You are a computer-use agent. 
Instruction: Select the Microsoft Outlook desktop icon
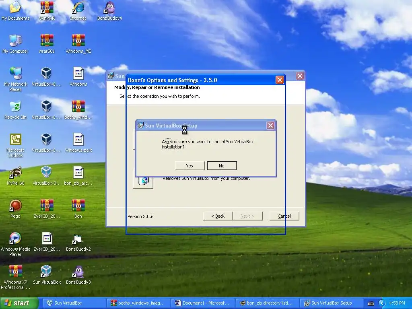(x=15, y=145)
